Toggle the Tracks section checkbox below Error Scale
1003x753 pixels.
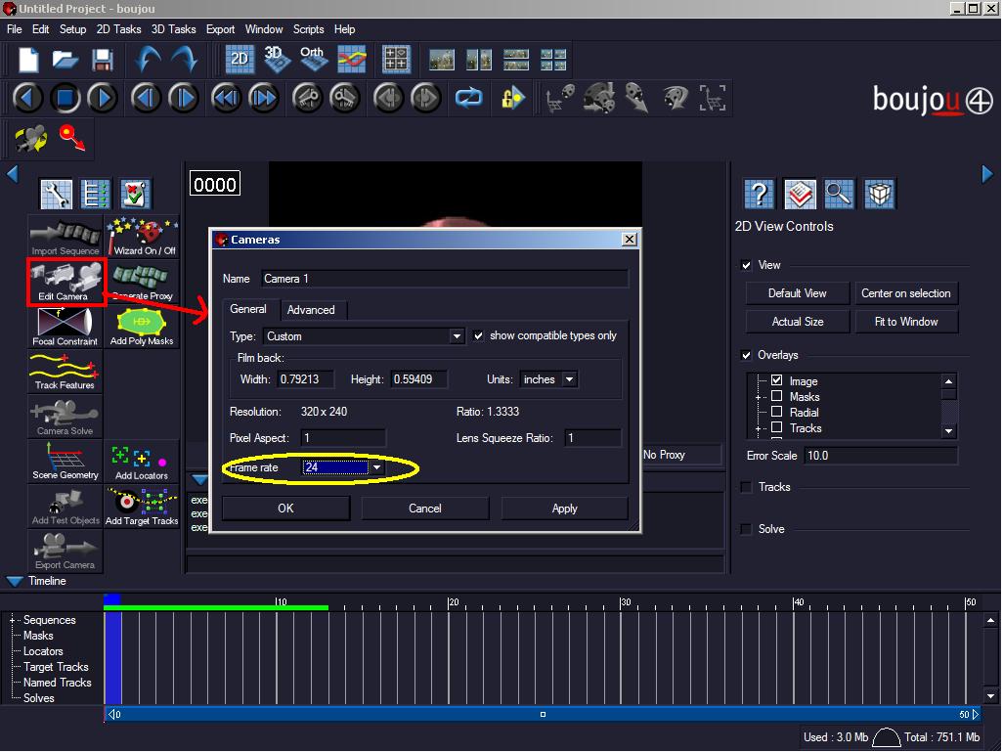click(746, 487)
